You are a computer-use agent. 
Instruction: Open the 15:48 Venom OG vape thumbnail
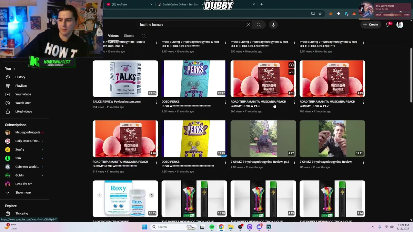[x=194, y=199]
